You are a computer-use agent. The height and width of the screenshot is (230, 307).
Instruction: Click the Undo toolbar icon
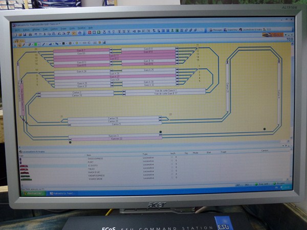pyautogui.click(x=36, y=34)
